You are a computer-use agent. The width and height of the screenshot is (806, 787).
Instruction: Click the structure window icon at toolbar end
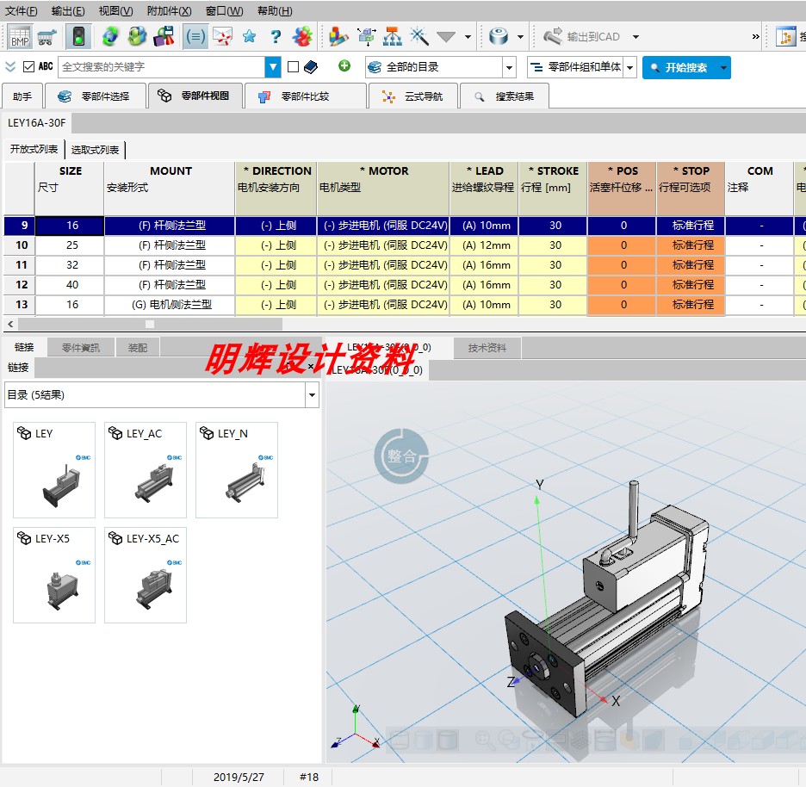[x=786, y=37]
